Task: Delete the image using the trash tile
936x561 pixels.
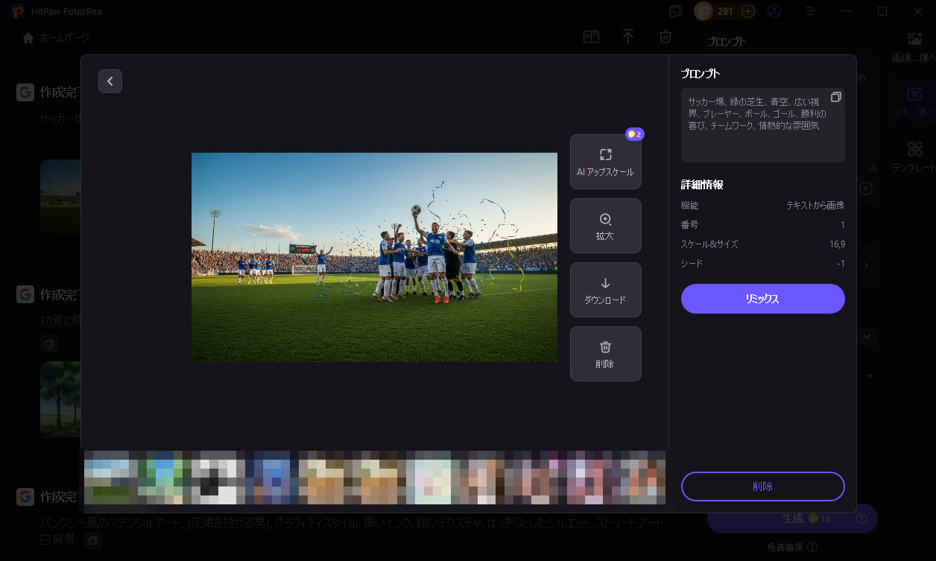Action: pos(605,354)
